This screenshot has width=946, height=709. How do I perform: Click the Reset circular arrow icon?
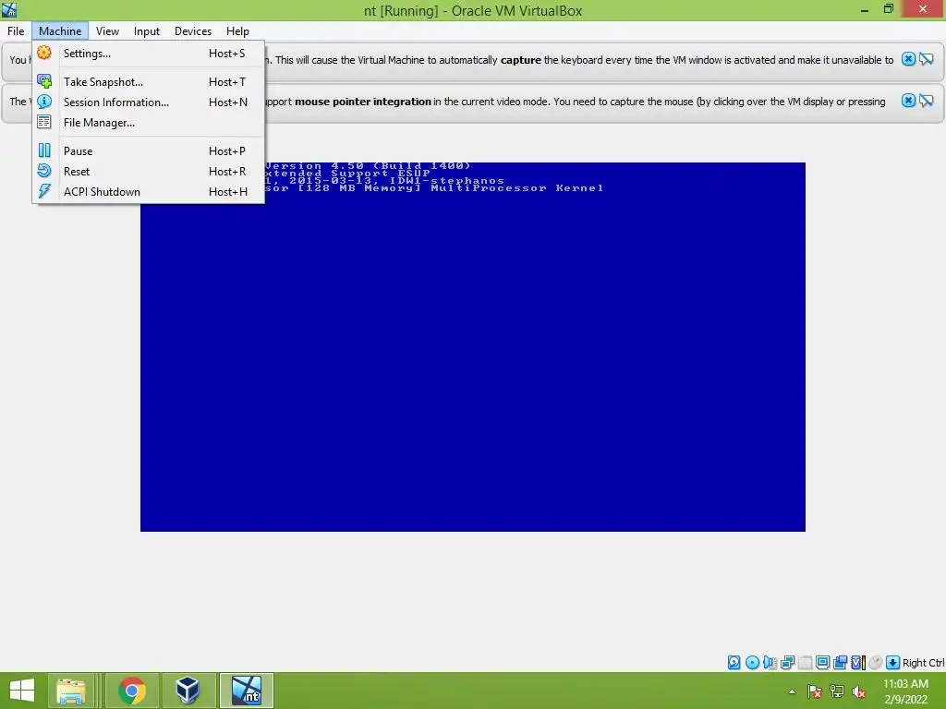point(44,171)
